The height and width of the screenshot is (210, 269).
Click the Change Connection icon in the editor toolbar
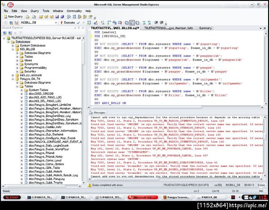17,22
